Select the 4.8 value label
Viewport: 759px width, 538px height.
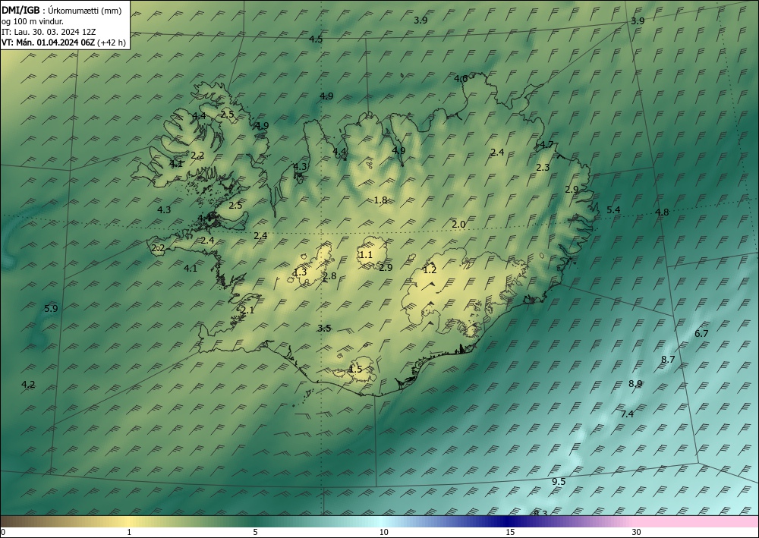click(x=662, y=212)
